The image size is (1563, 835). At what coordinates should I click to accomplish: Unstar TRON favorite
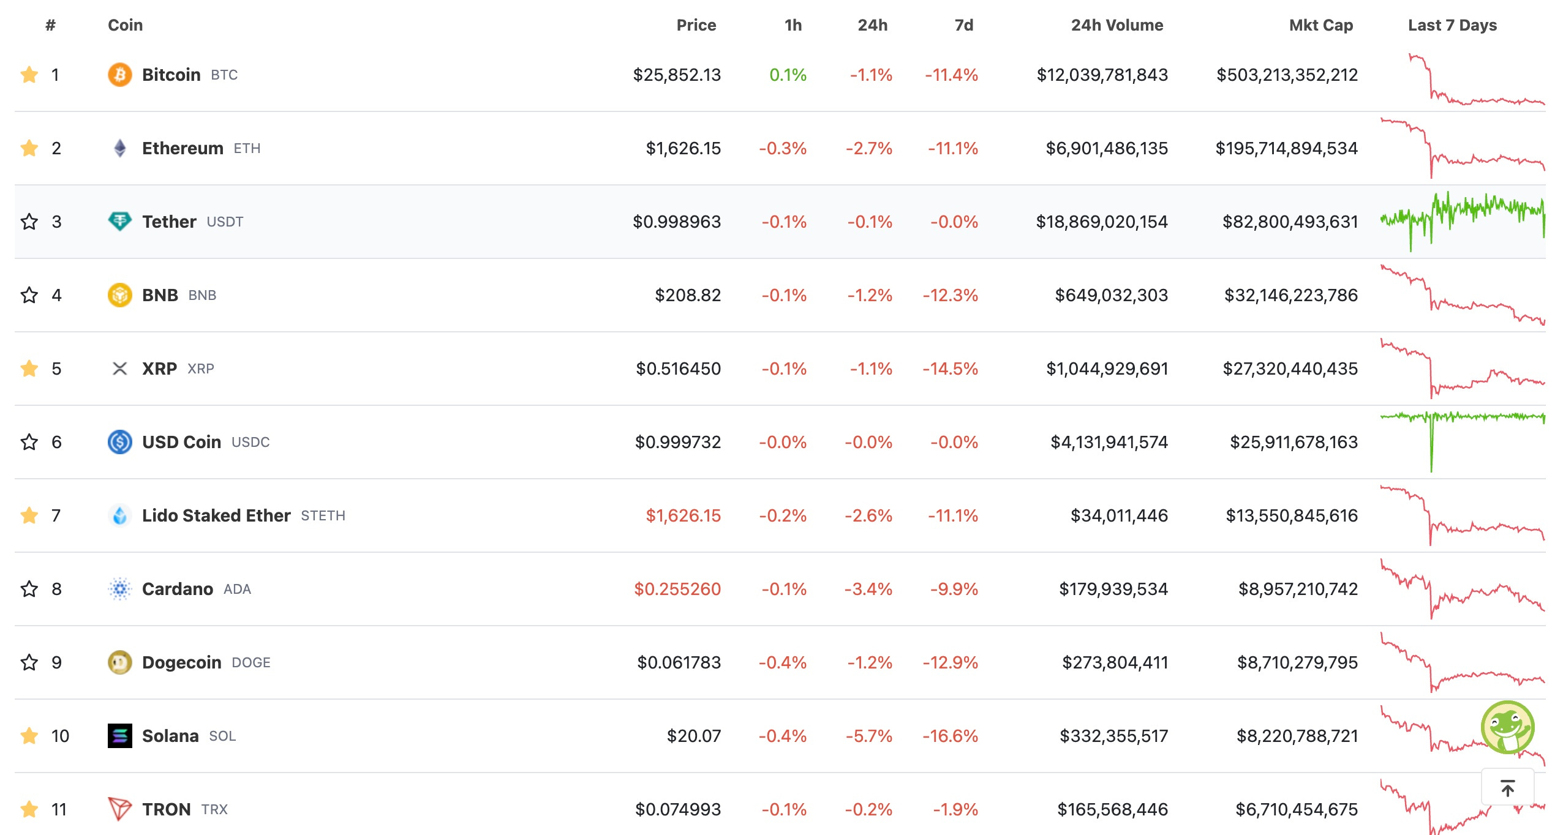coord(29,809)
